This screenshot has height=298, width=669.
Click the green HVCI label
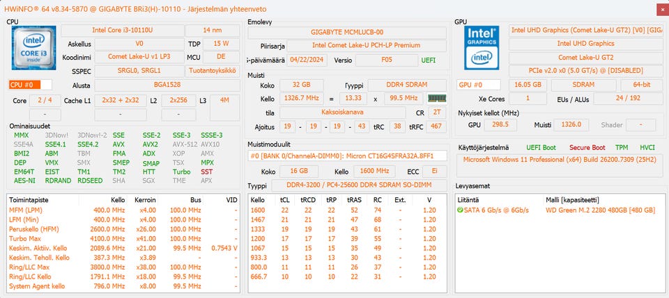[x=647, y=147]
